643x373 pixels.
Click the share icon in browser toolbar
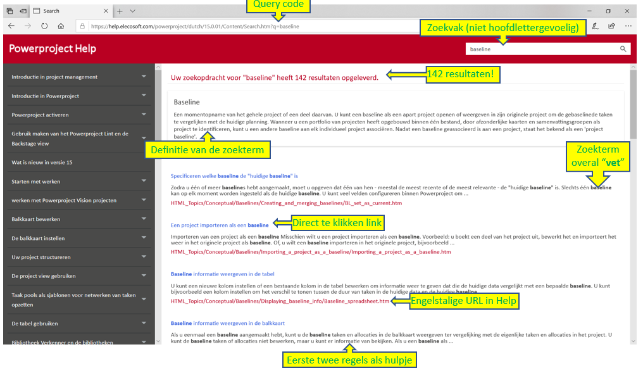pos(611,26)
